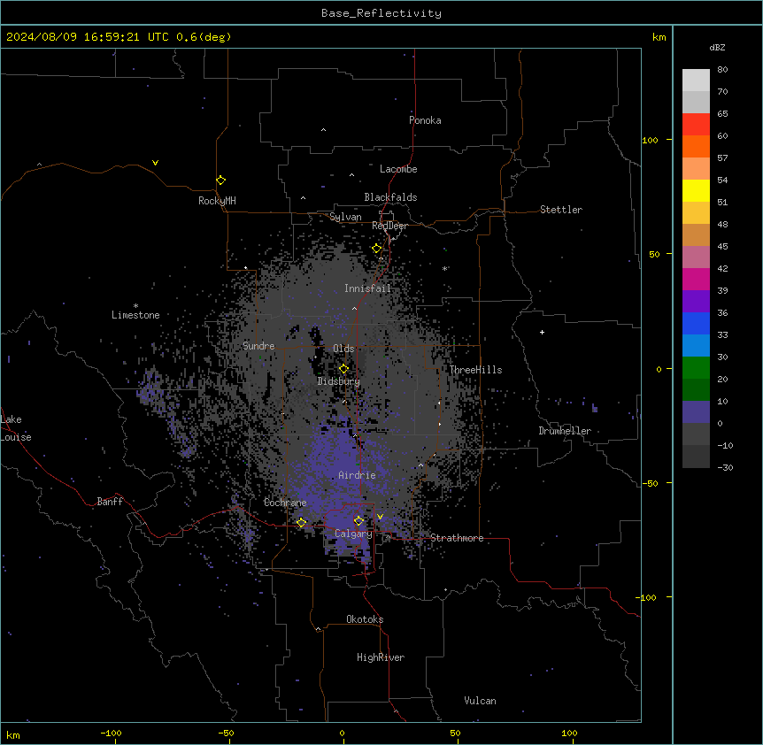Click the white plus marker north of Drumheller

point(542,332)
